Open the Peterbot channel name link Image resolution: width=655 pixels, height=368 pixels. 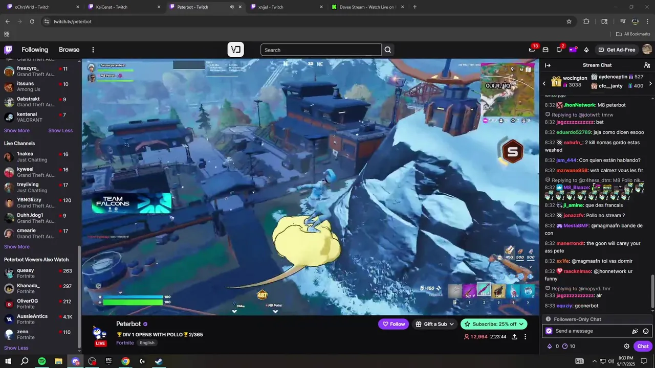pos(128,324)
